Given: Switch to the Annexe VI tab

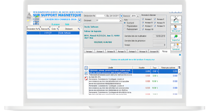Looking at the screenshot, I should pyautogui.click(x=143, y=51).
